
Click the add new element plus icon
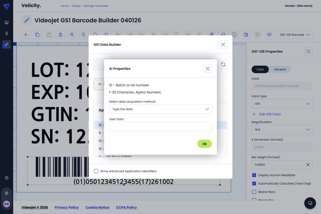26,35
